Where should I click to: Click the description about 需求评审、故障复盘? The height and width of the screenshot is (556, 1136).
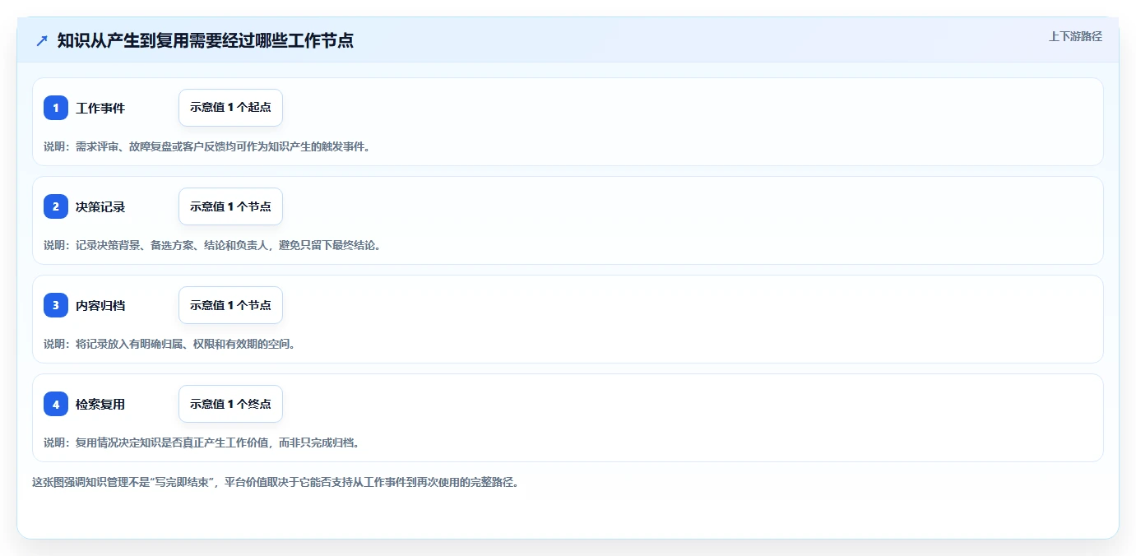206,146
